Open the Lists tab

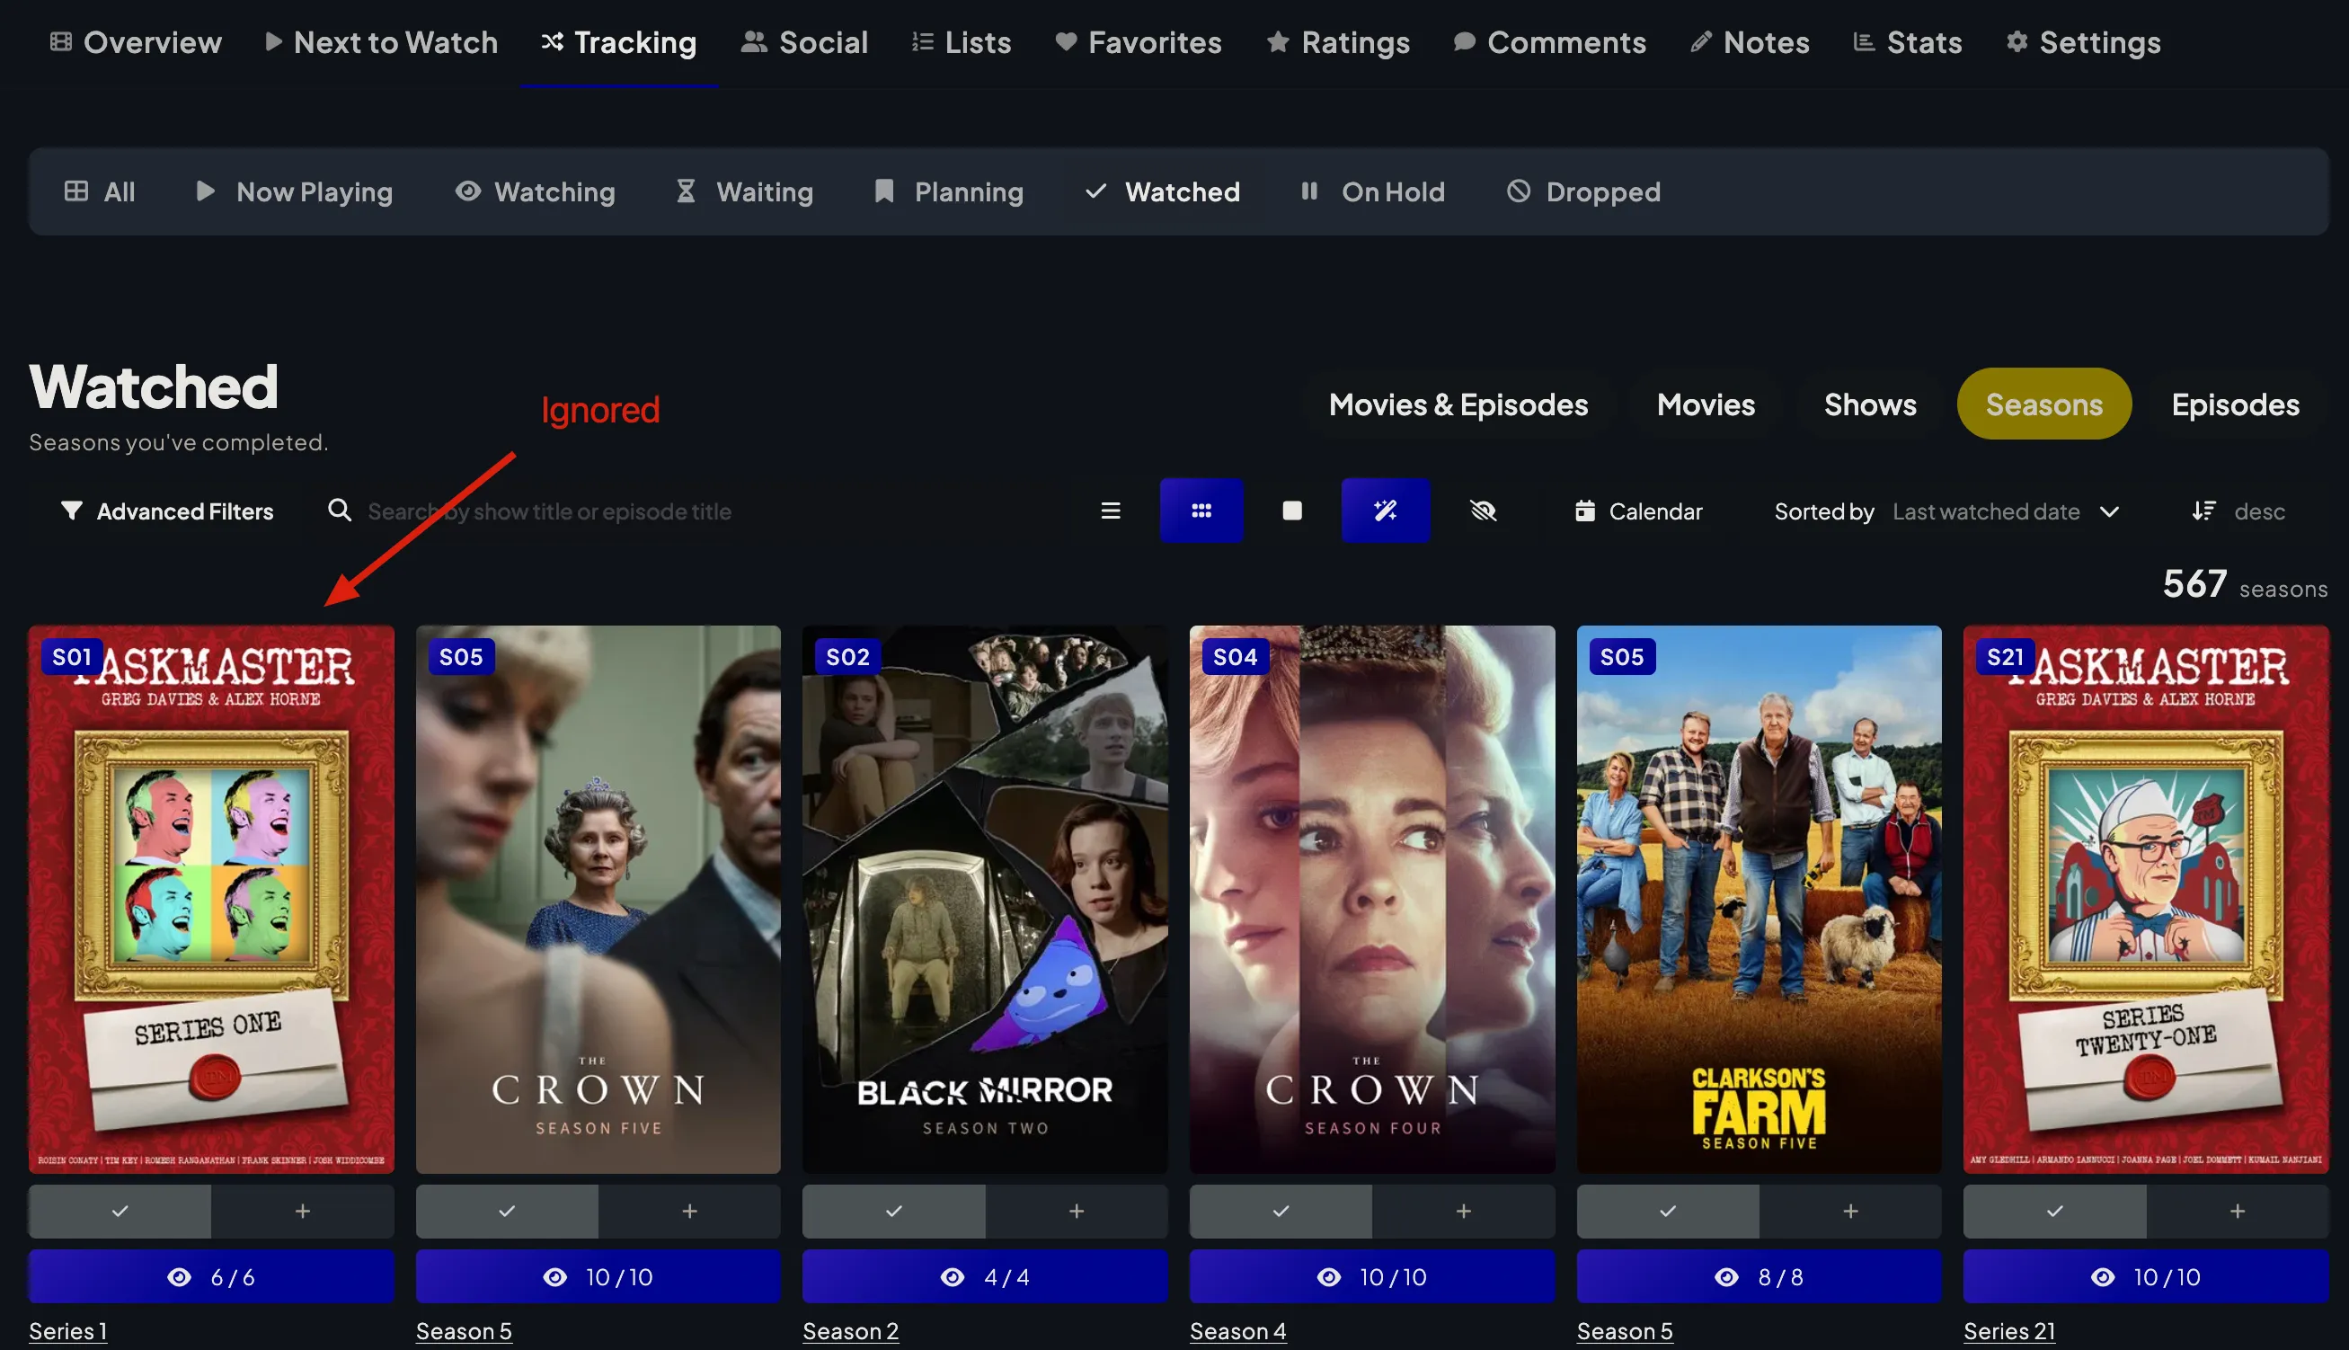(962, 42)
